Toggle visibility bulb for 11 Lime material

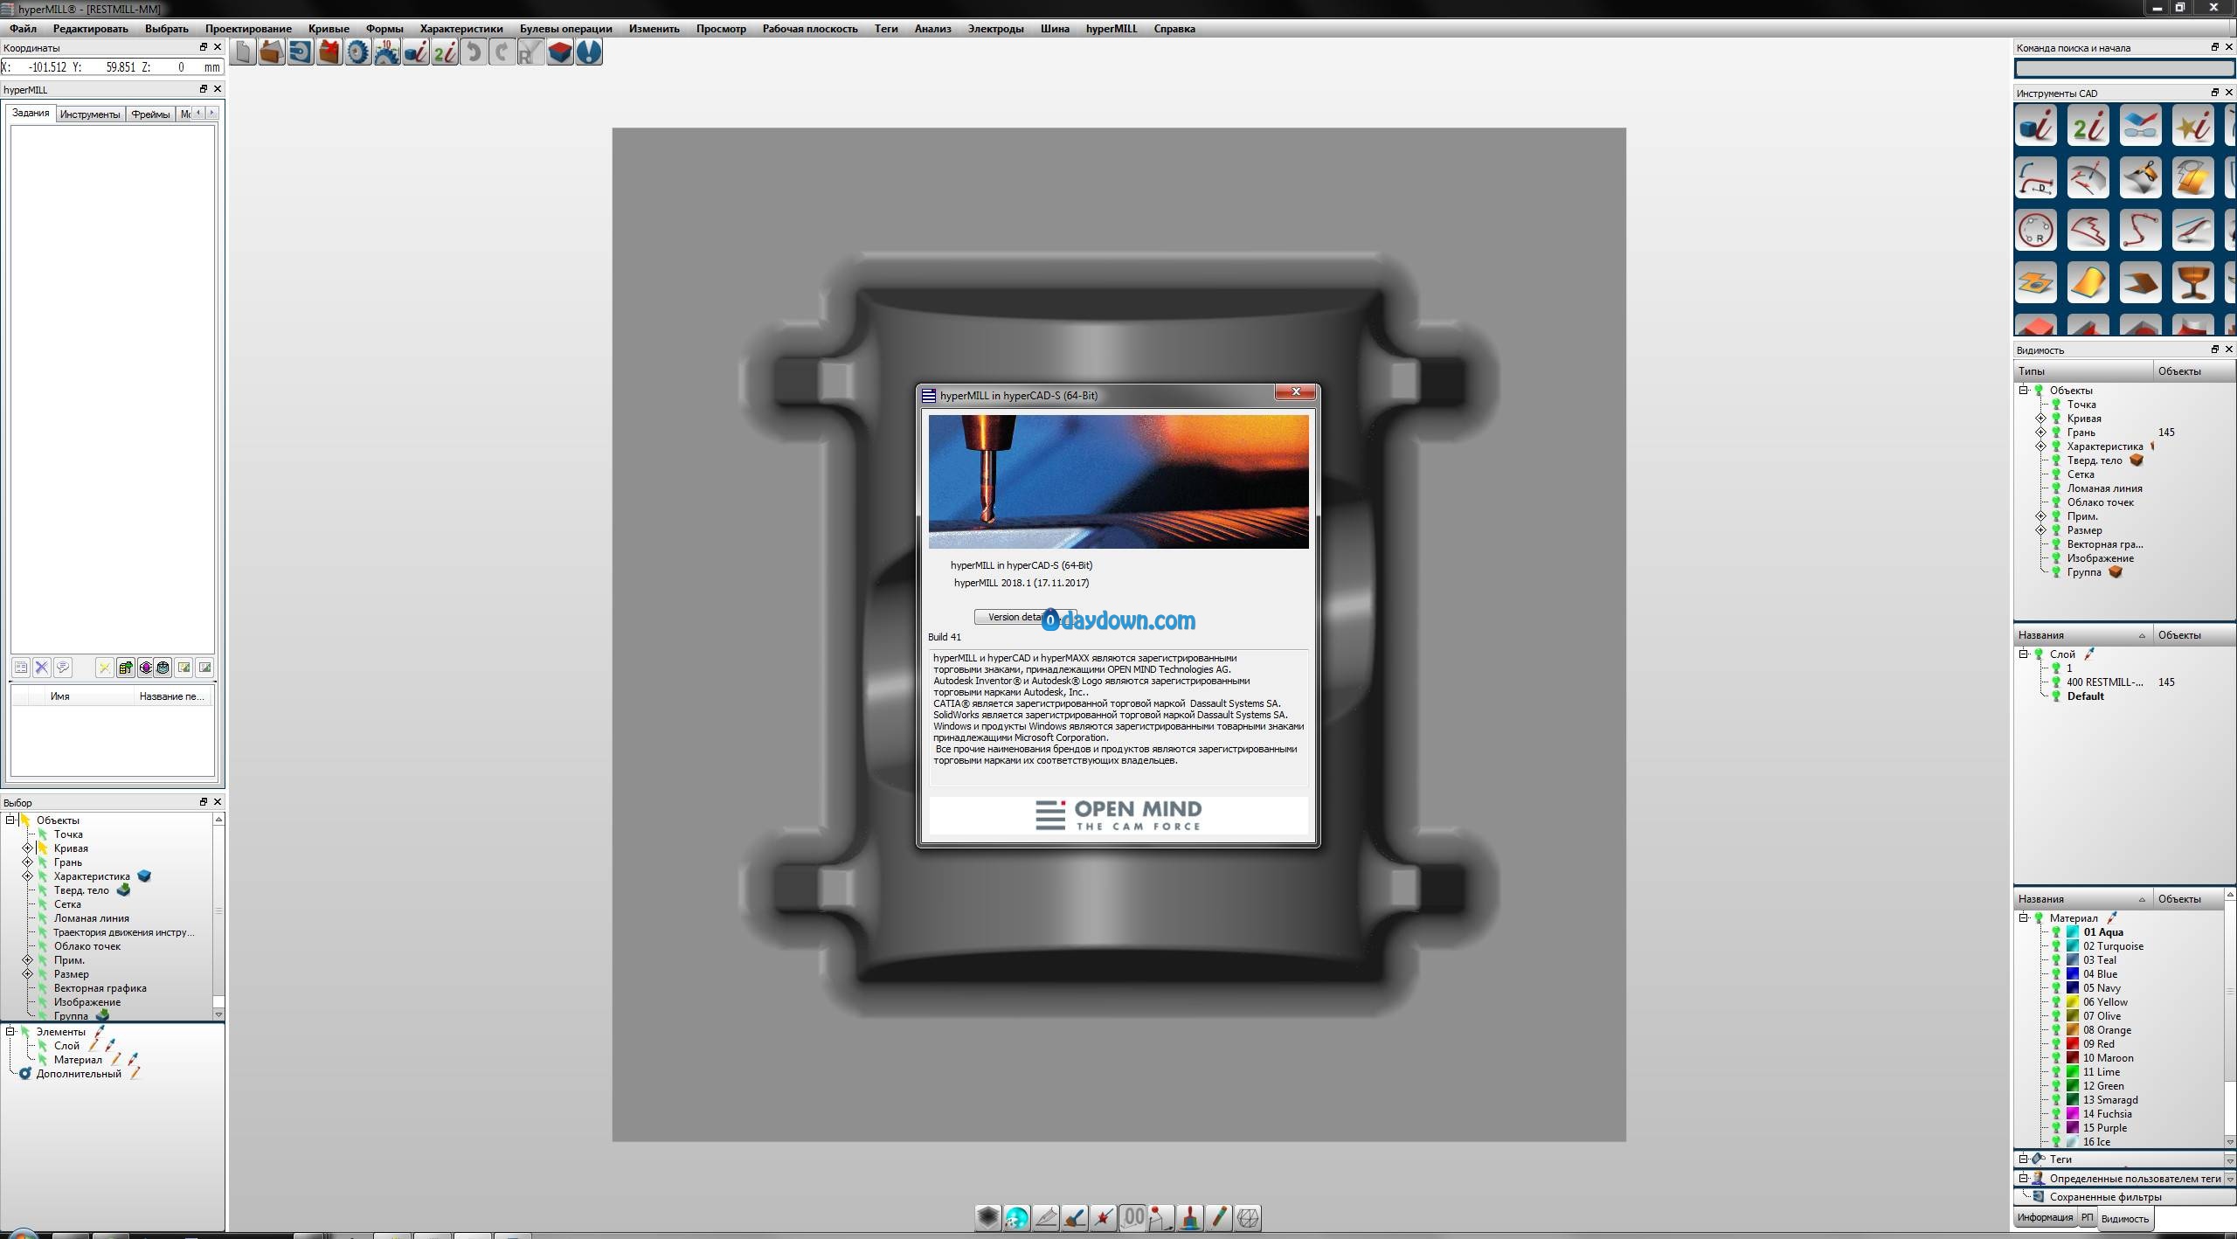[x=2056, y=1072]
